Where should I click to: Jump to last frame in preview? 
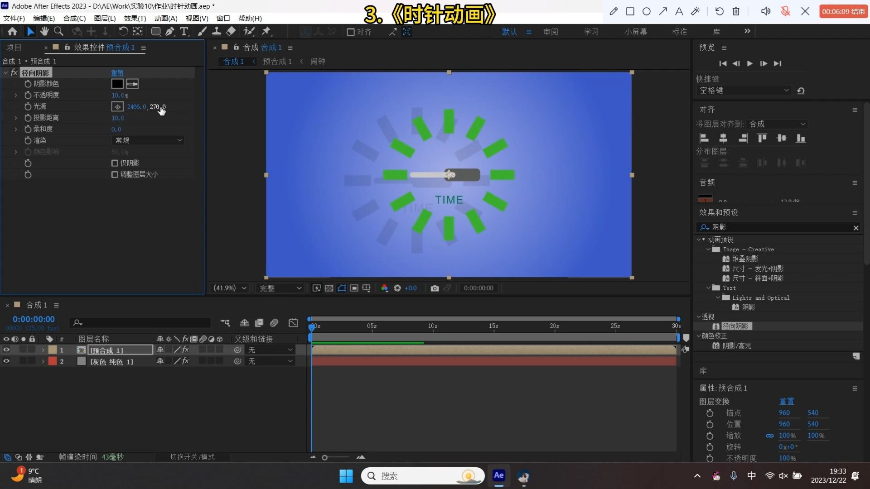point(778,63)
